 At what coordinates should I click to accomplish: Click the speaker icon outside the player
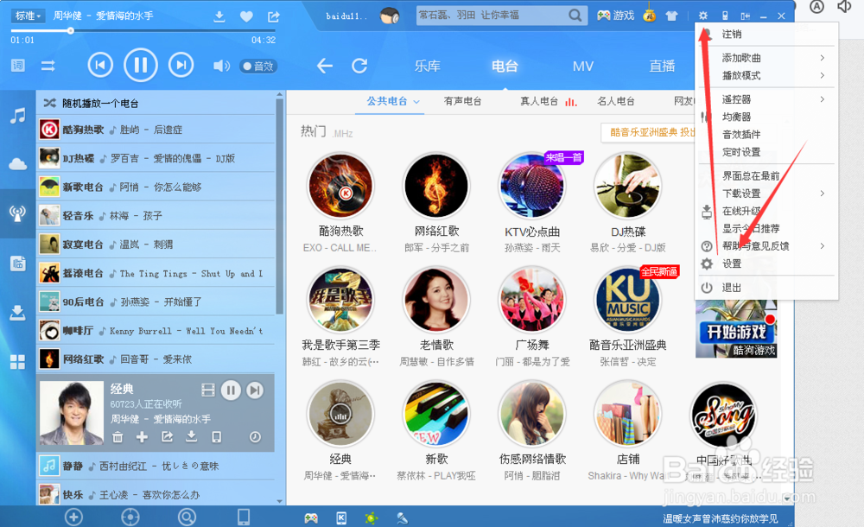pyautogui.click(x=844, y=7)
